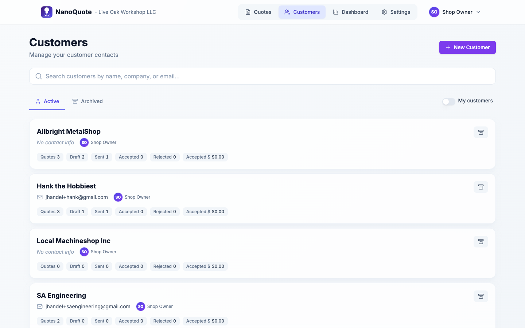525x328 pixels.
Task: Archive the Local Machineshop Inc customer
Action: point(481,241)
